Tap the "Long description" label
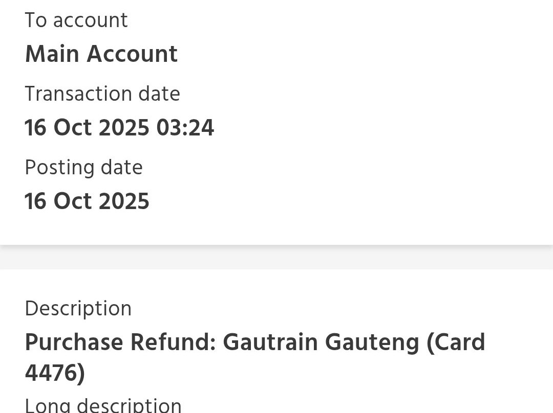 tap(103, 405)
